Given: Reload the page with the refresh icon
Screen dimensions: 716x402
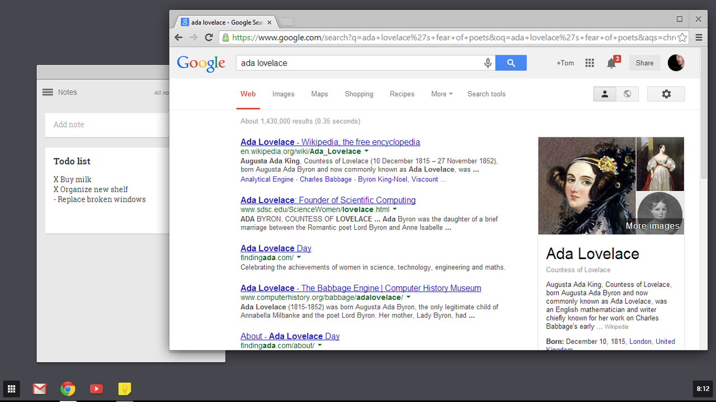Looking at the screenshot, I should (209, 37).
